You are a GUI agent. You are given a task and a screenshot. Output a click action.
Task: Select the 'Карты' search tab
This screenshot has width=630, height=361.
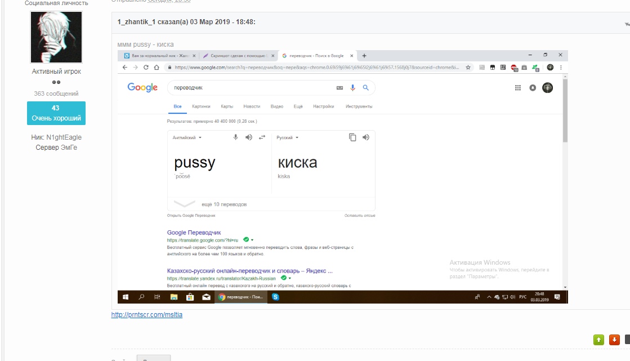point(227,106)
